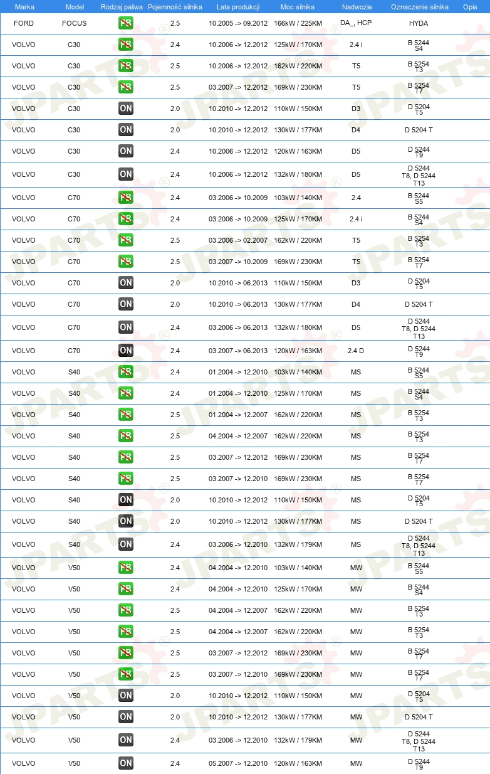The height and width of the screenshot is (774, 490).
Task: Click the HYDA engine code cell
Action: click(419, 23)
